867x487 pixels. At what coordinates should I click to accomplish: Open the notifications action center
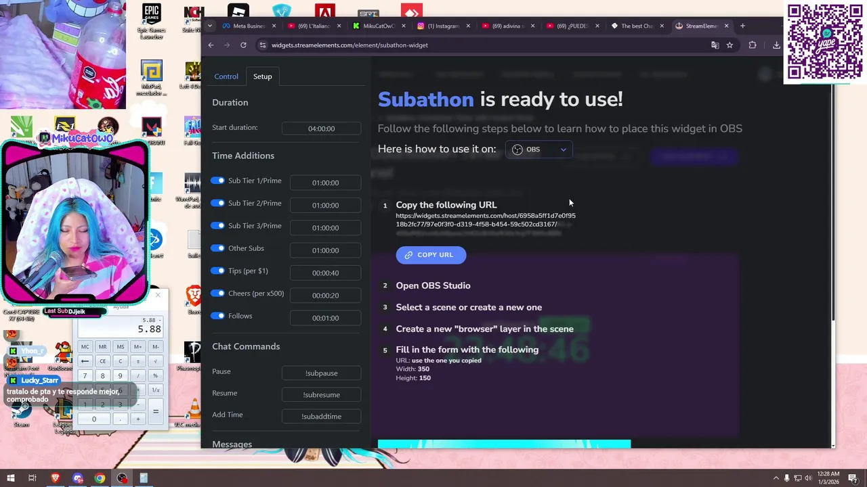coord(852,478)
